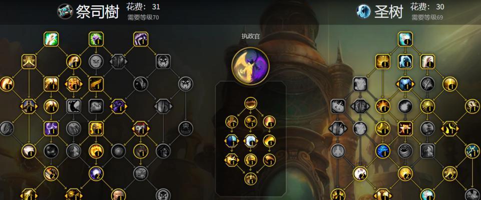This screenshot has width=481, height=200.
Task: Select the unlearned gray feather talent in 圣树
Action: (x=427, y=84)
